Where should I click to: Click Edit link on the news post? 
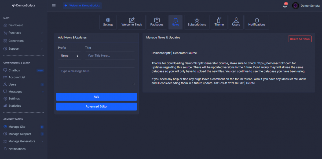coord(241,83)
